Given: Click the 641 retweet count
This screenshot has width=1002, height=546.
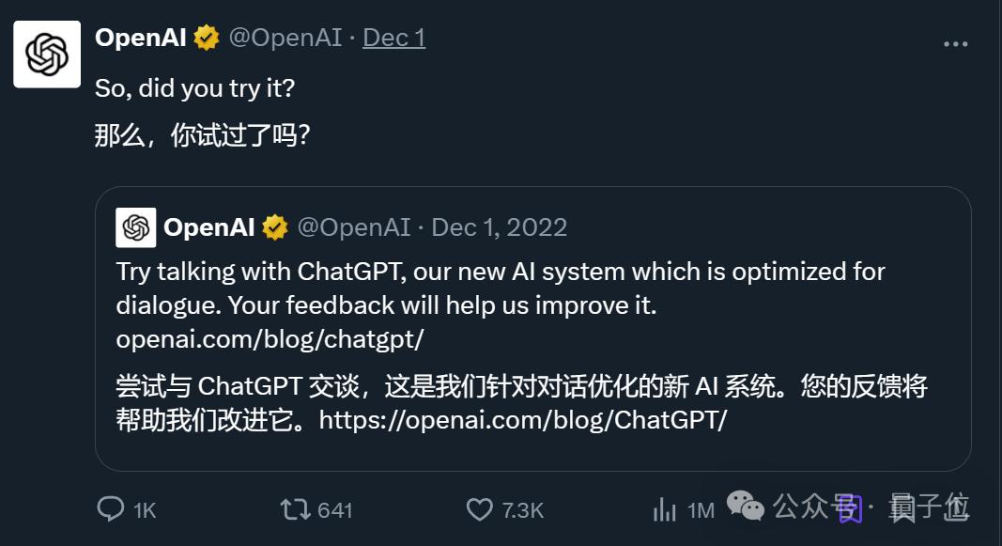Looking at the screenshot, I should click(333, 508).
